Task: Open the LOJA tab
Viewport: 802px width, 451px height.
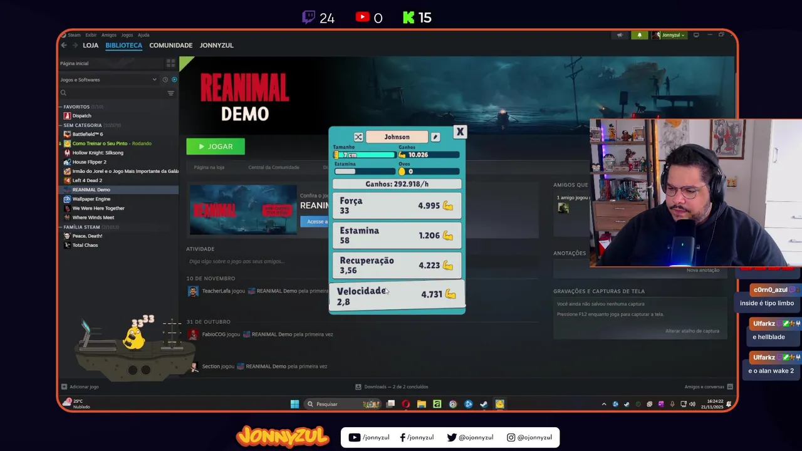Action: (x=91, y=45)
